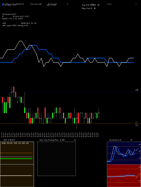Screen dimensions: 141x187
Task: Click the 'ADX: 33.33 +DY: 25 -DY: 50' header
Action: click(15, 143)
